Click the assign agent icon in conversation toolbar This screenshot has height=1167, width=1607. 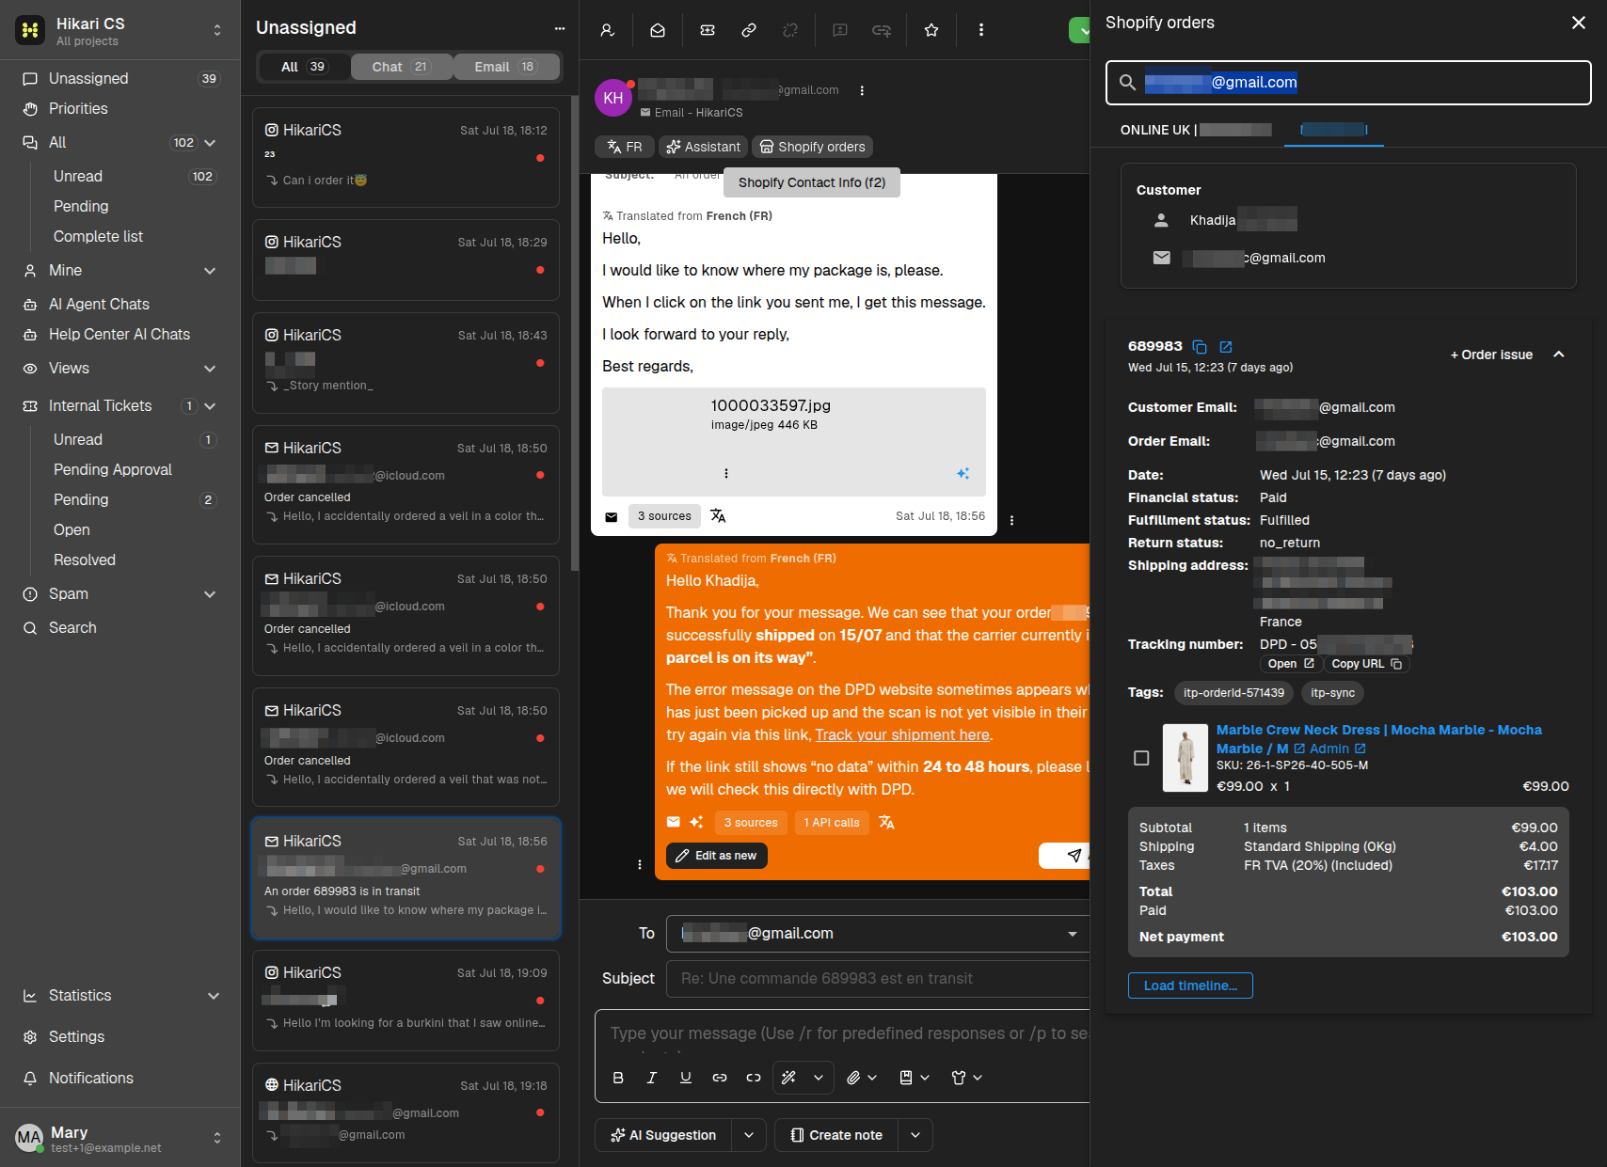point(607,30)
